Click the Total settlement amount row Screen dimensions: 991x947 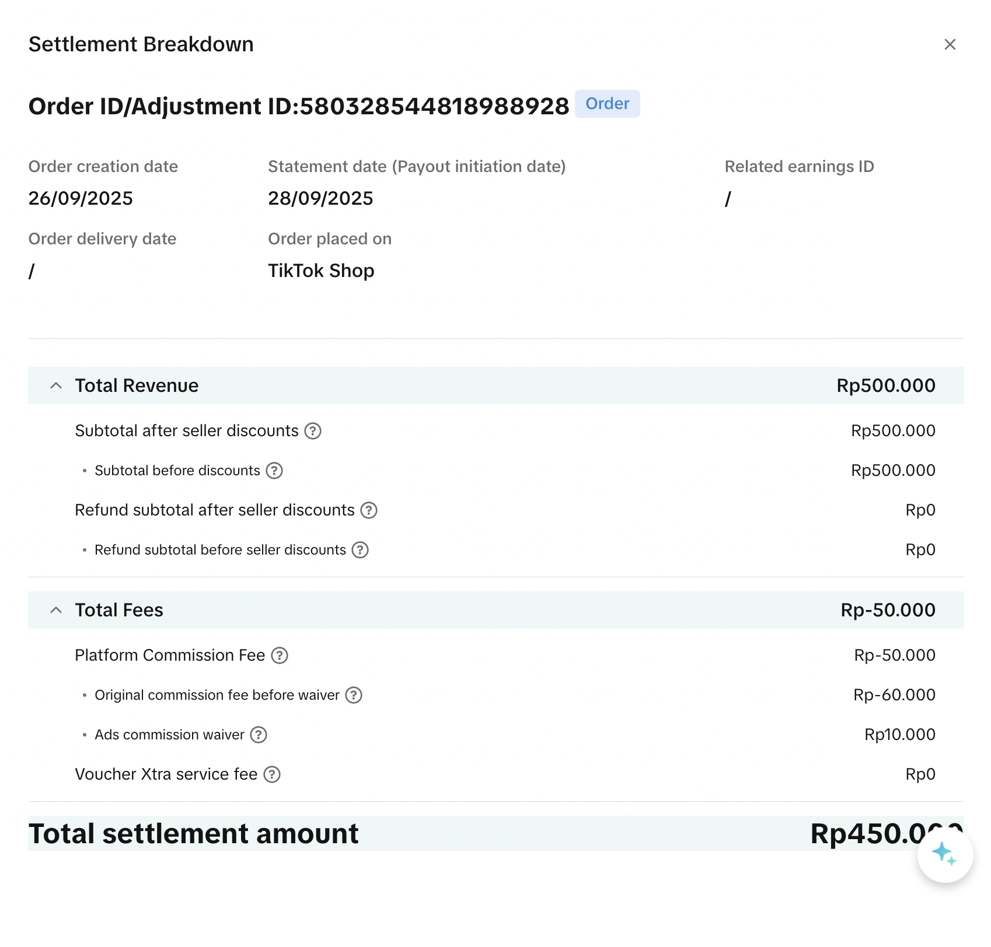point(193,833)
